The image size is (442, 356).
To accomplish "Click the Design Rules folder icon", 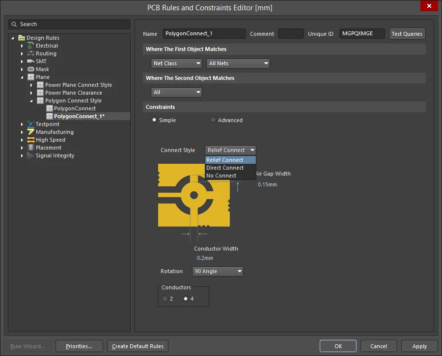I will point(22,38).
